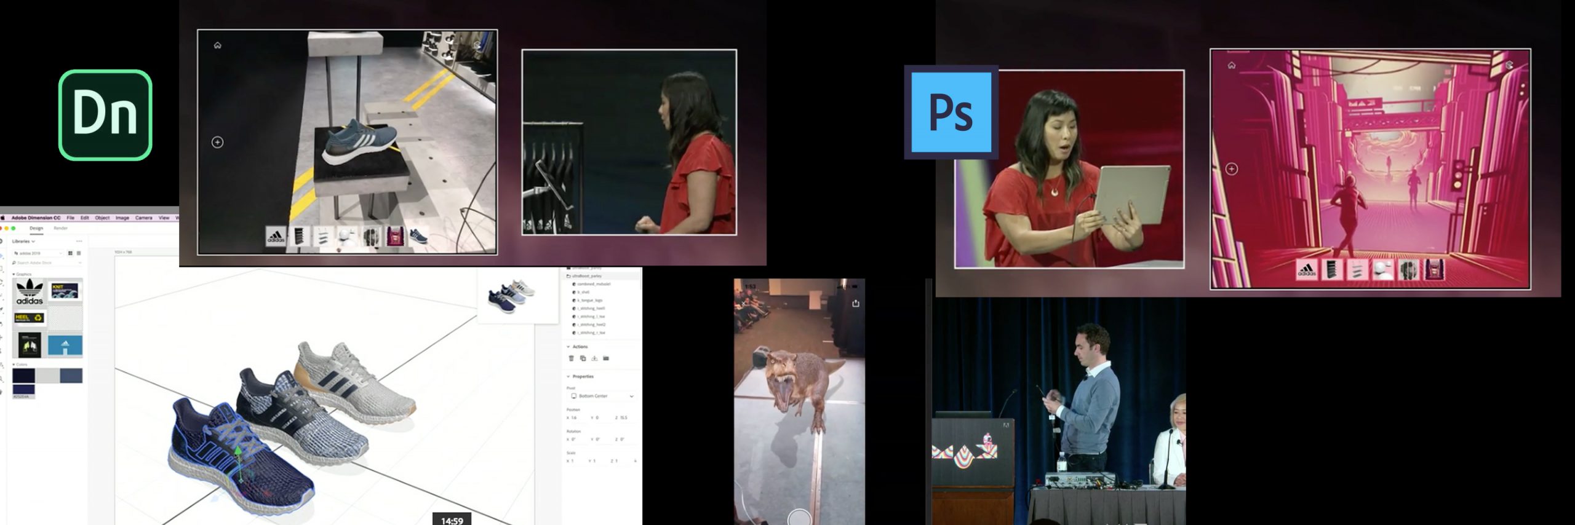Select the adidas trefoil logo graphic
This screenshot has width=1575, height=525.
[30, 291]
